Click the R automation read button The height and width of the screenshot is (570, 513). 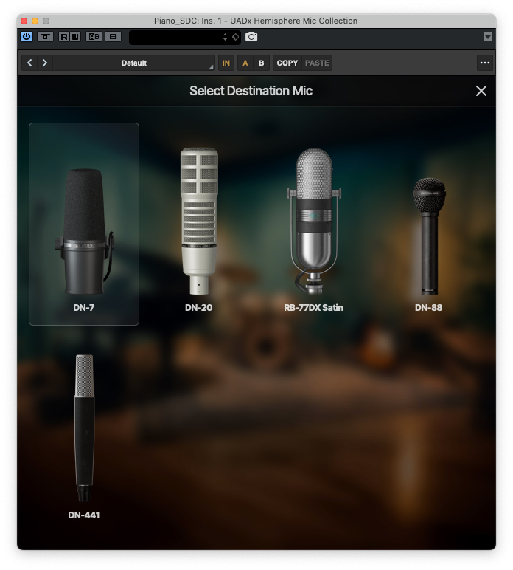click(64, 36)
